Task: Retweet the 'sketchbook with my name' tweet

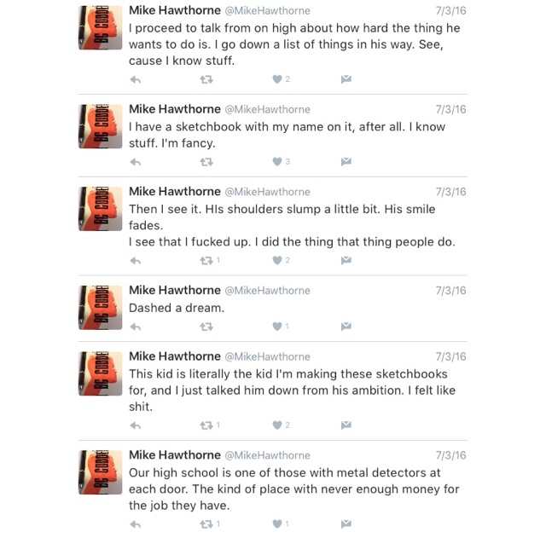Action: (206, 162)
